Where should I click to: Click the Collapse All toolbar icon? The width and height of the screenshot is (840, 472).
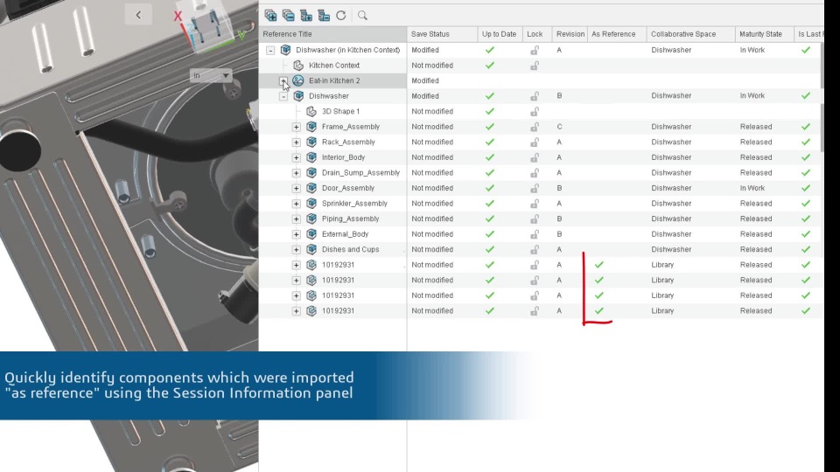click(288, 16)
